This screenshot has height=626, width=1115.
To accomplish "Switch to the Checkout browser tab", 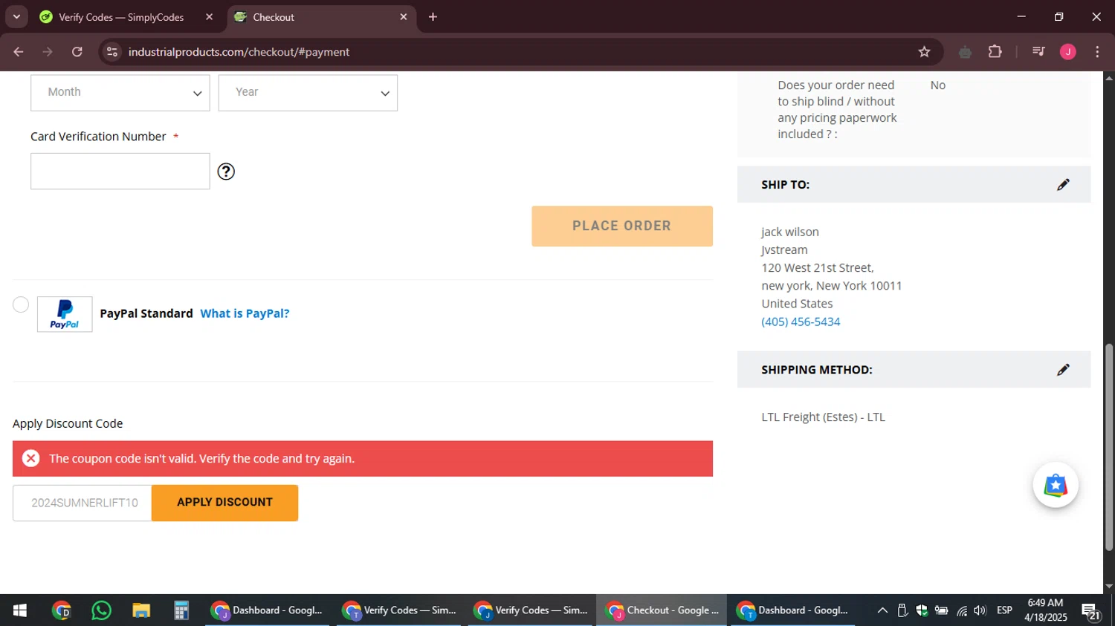I will pyautogui.click(x=321, y=17).
